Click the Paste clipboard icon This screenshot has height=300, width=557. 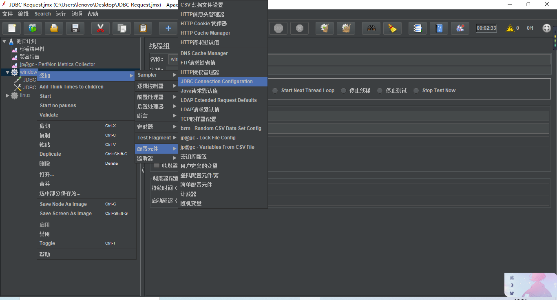tap(143, 28)
